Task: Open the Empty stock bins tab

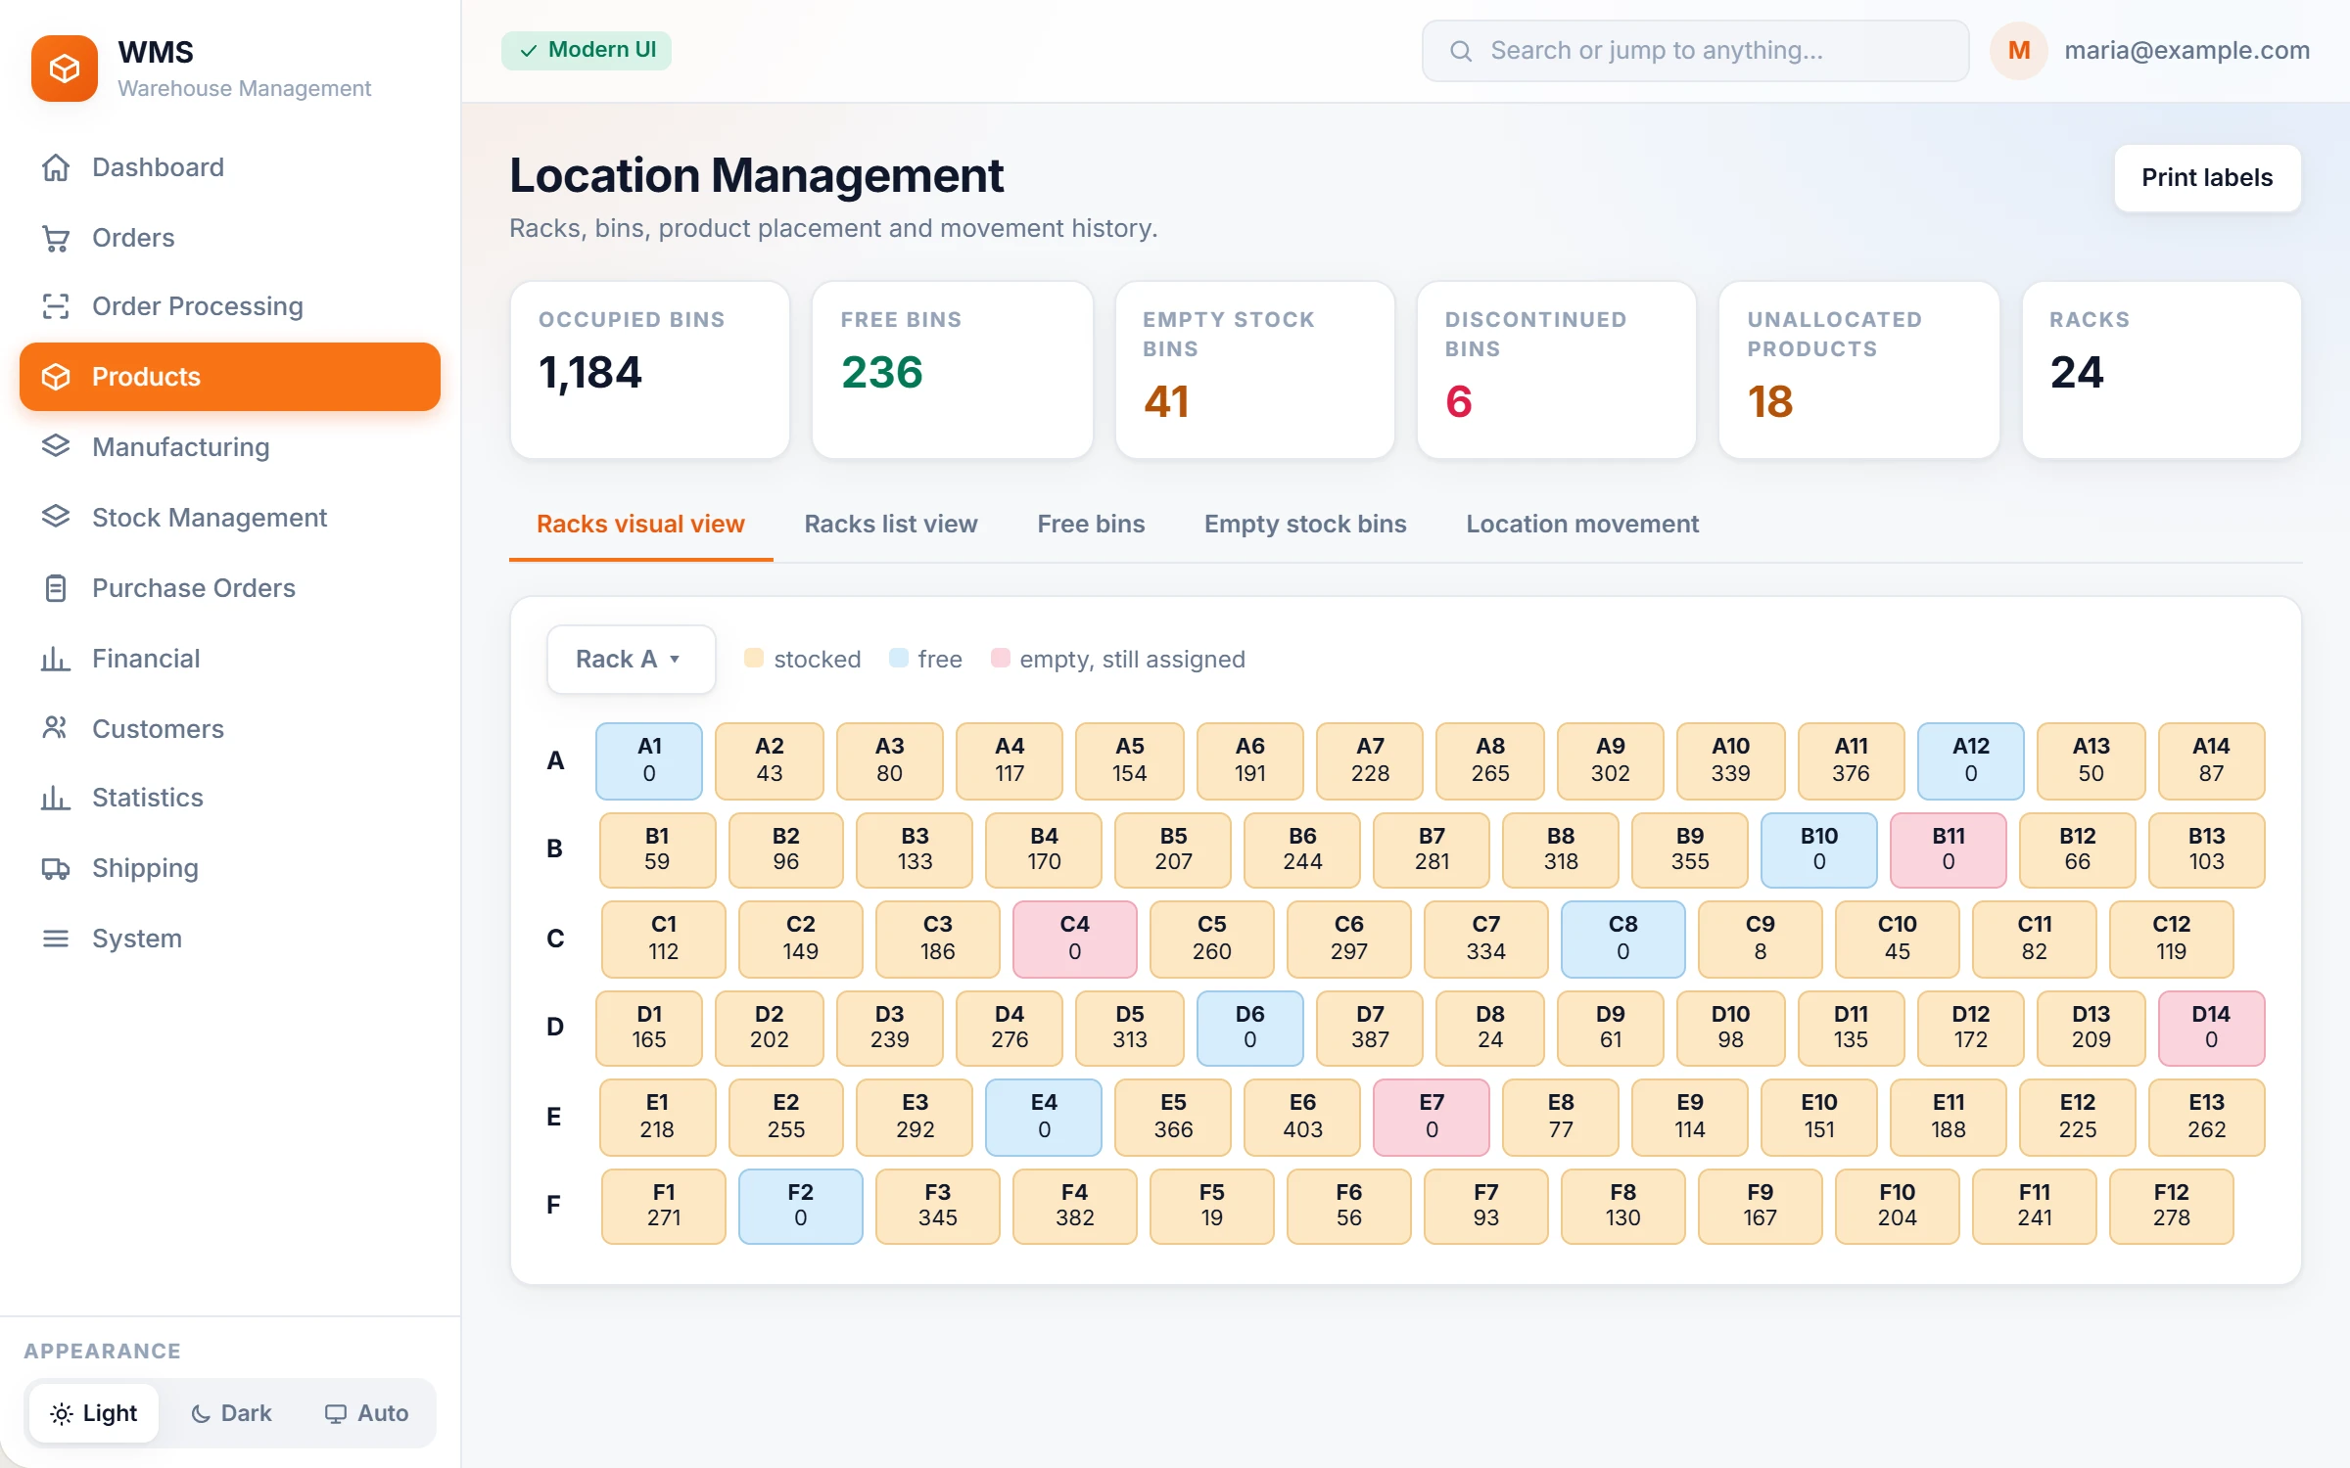Action: [x=1305, y=525]
